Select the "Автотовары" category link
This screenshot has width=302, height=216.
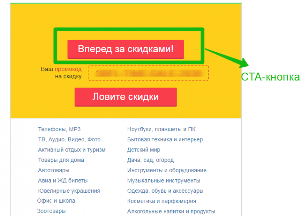coord(54,170)
